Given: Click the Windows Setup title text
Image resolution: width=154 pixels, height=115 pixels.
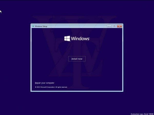Looking at the screenshot, I should pos(41,26).
